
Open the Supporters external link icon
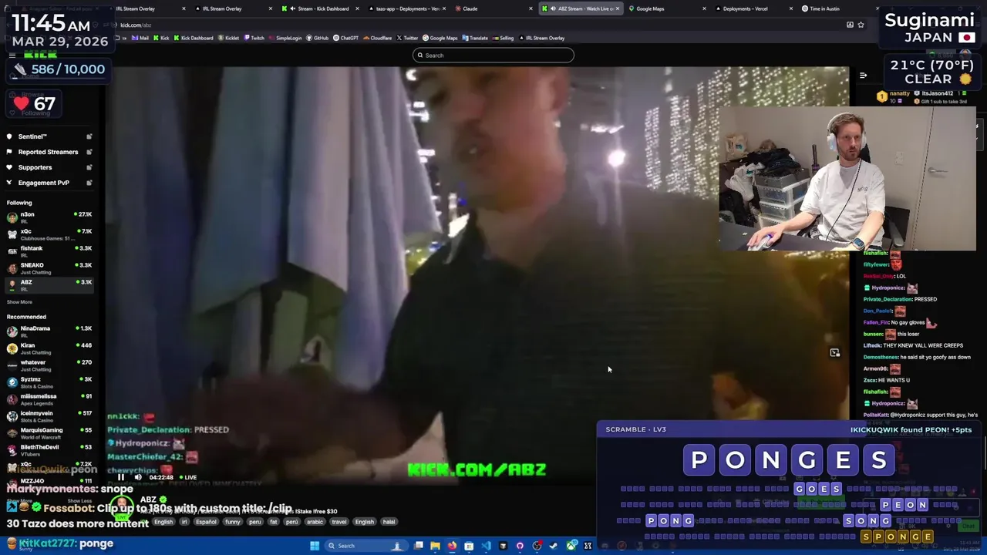click(x=89, y=167)
